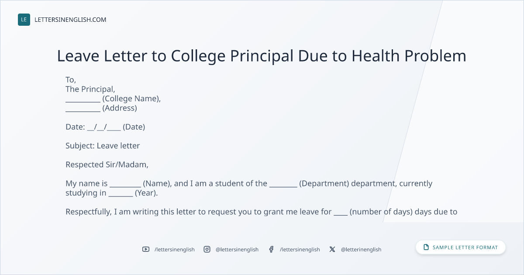Click the X (Twitter) icon

pos(332,249)
